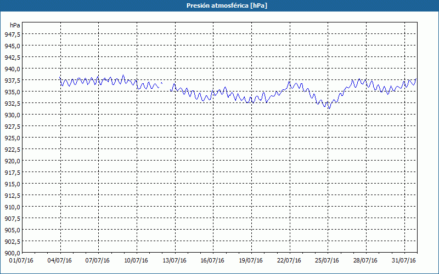The image size is (439, 274).
Task: Click the 932,5 y-axis value
Action: [12, 103]
